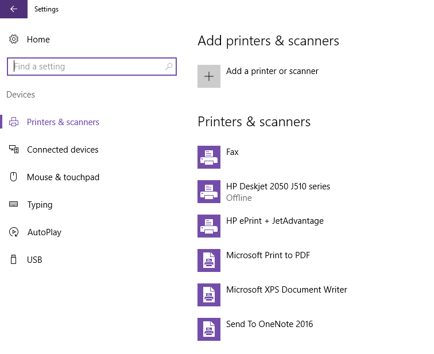
Task: Click the back arrow in title bar
Action: pos(14,9)
